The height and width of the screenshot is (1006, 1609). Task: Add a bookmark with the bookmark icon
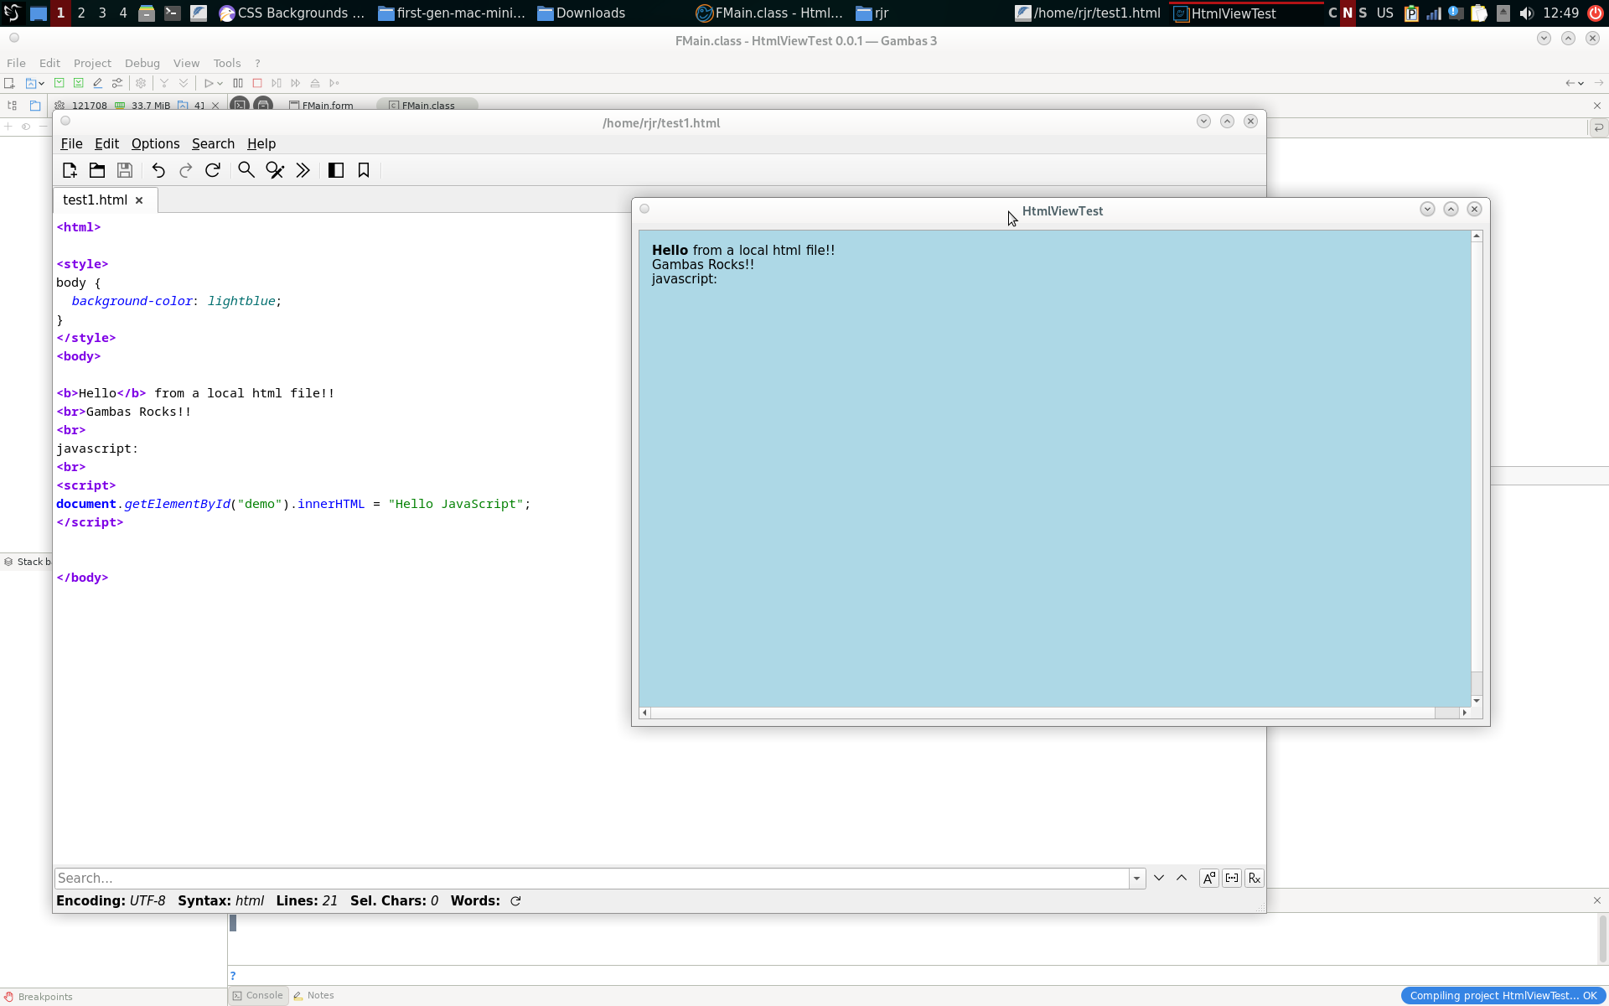[x=364, y=170]
